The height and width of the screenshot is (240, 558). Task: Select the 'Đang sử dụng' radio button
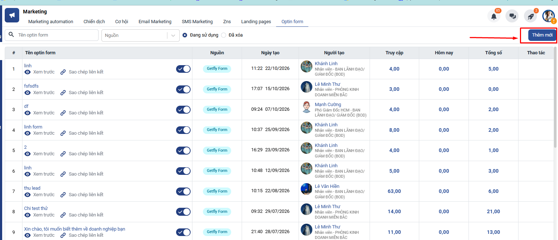click(x=185, y=35)
